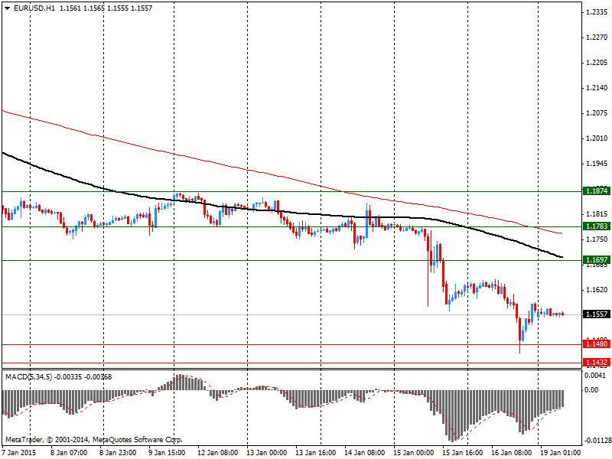The height and width of the screenshot is (459, 612).
Task: Click the green 1.1697 level label
Action: pos(597,259)
